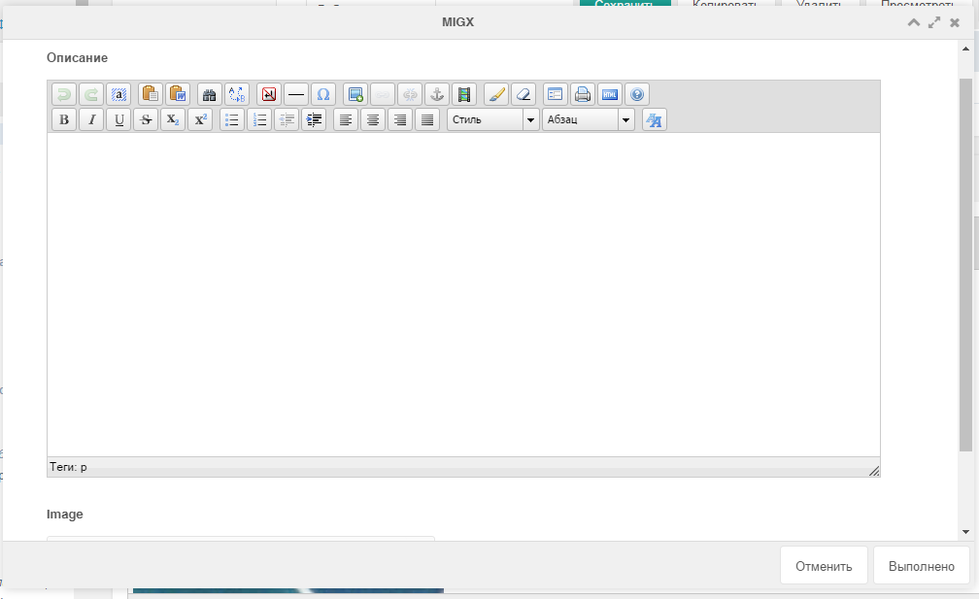Open the HTML source editor
Image resolution: width=979 pixels, height=599 pixels.
point(610,94)
